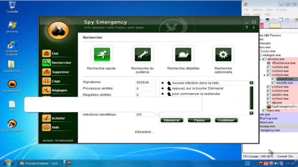Open the Corbeille desktop icon
The width and height of the screenshot is (298, 167).
click(x=12, y=7)
